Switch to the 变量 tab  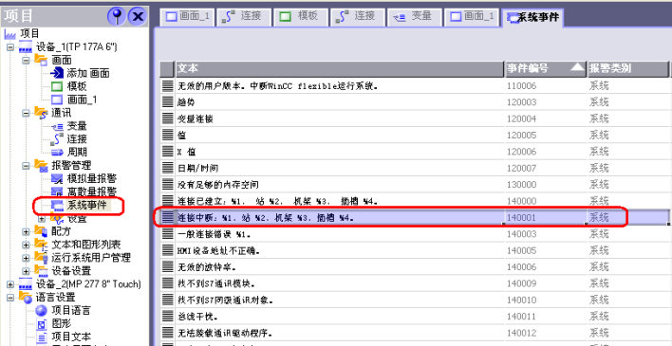(415, 17)
